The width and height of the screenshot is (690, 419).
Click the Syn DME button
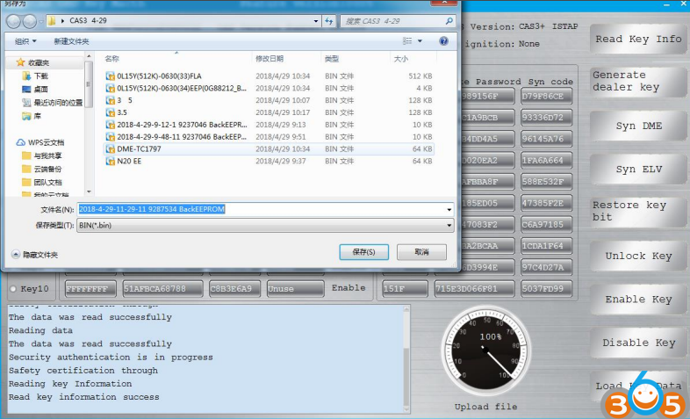637,126
